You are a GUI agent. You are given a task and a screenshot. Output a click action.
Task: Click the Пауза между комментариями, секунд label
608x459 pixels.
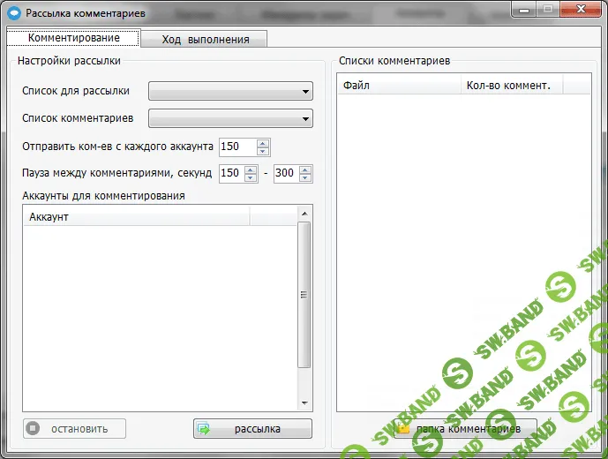(x=117, y=173)
